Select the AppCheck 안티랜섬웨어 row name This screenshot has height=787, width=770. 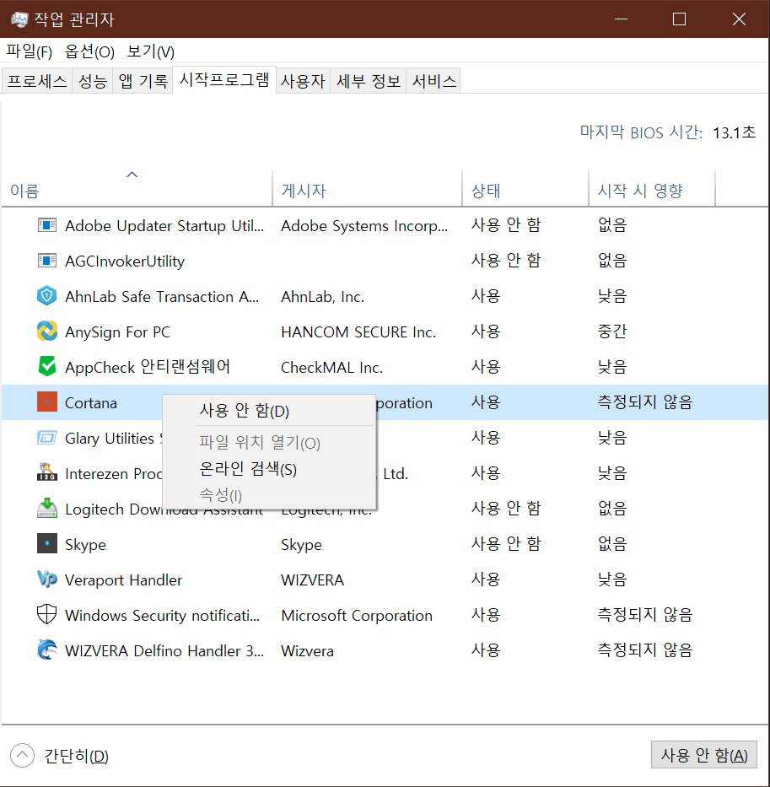click(x=148, y=367)
